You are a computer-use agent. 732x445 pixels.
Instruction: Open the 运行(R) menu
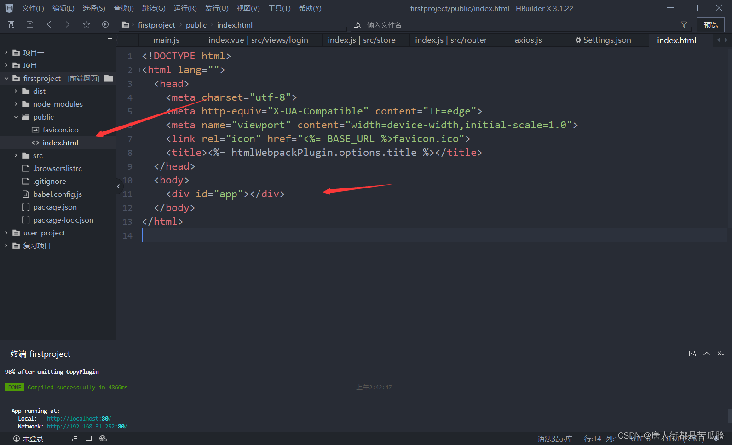click(x=185, y=8)
